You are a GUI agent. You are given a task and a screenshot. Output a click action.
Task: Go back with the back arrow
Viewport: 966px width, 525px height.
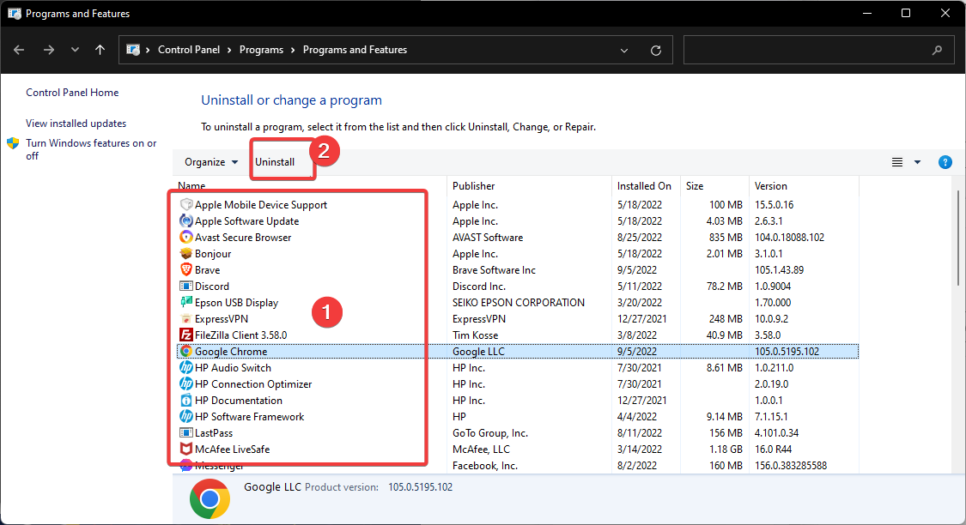pos(19,50)
